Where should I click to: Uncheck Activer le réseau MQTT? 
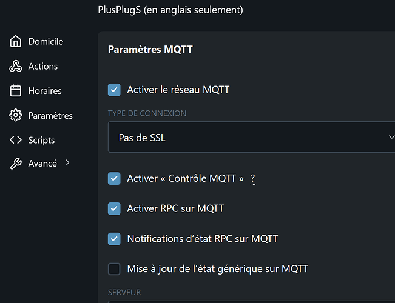pyautogui.click(x=114, y=90)
